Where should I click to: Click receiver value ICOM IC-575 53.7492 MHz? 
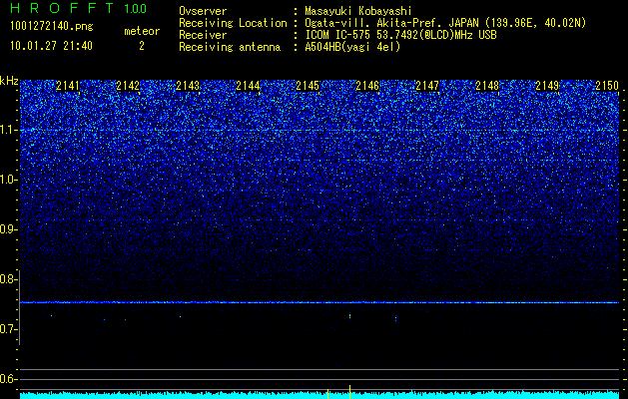point(400,35)
